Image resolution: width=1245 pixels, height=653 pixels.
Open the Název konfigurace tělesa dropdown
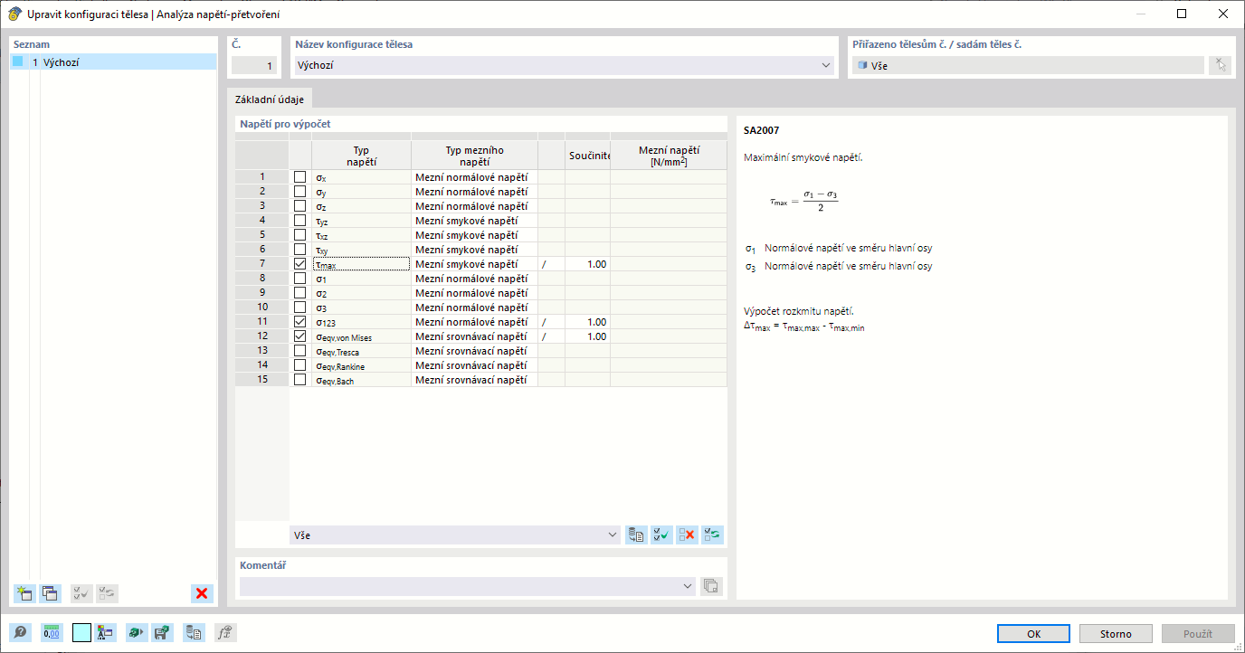(x=826, y=65)
